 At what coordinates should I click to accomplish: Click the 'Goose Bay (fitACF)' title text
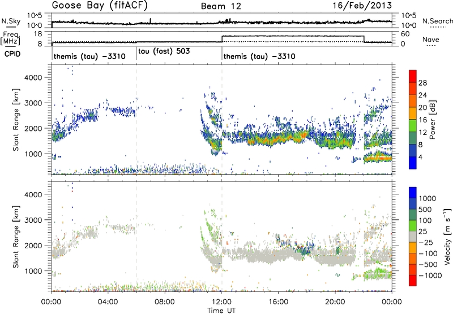click(100, 6)
